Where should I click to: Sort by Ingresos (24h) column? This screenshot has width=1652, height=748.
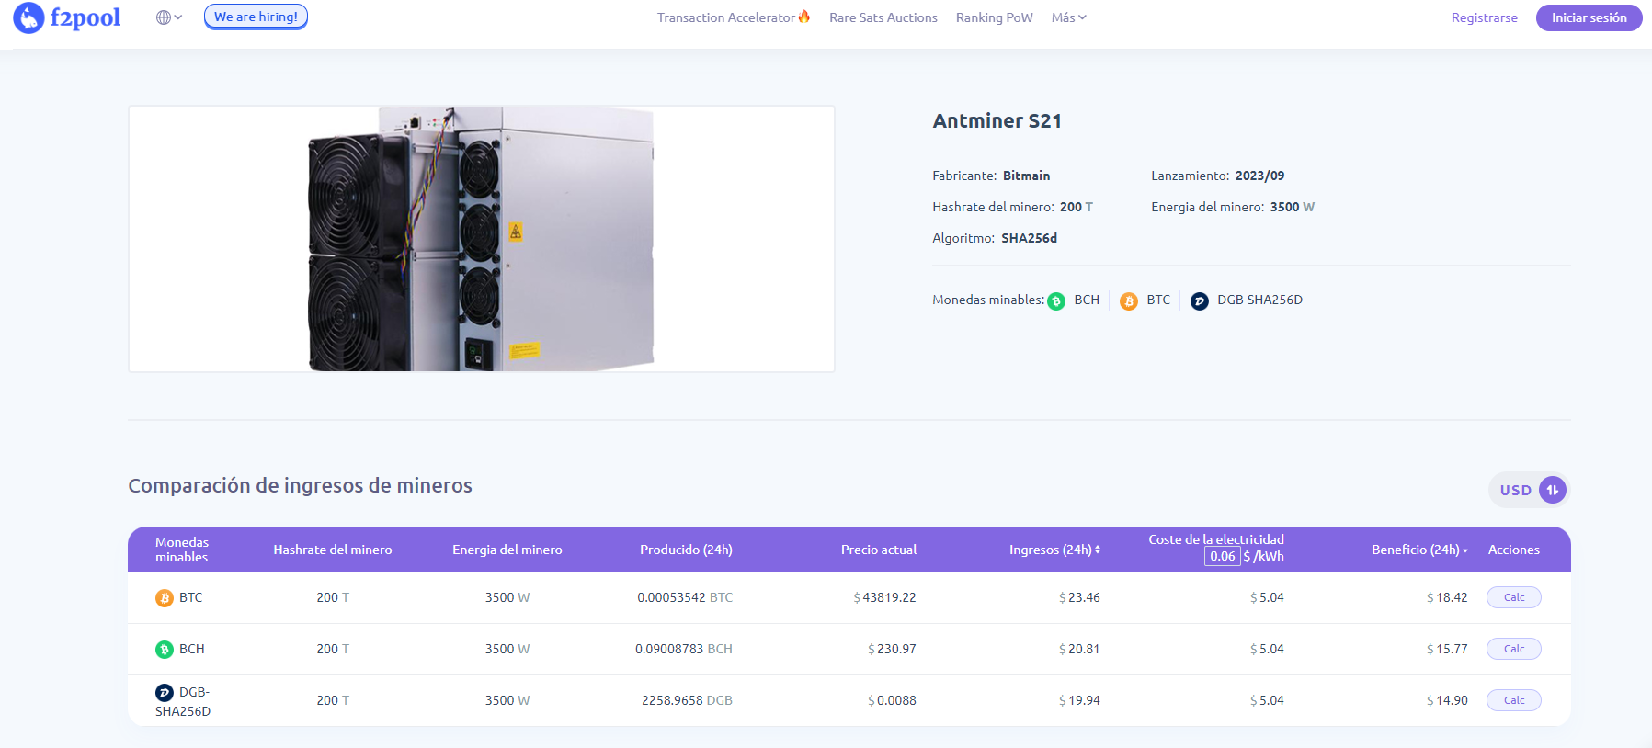tap(1054, 550)
